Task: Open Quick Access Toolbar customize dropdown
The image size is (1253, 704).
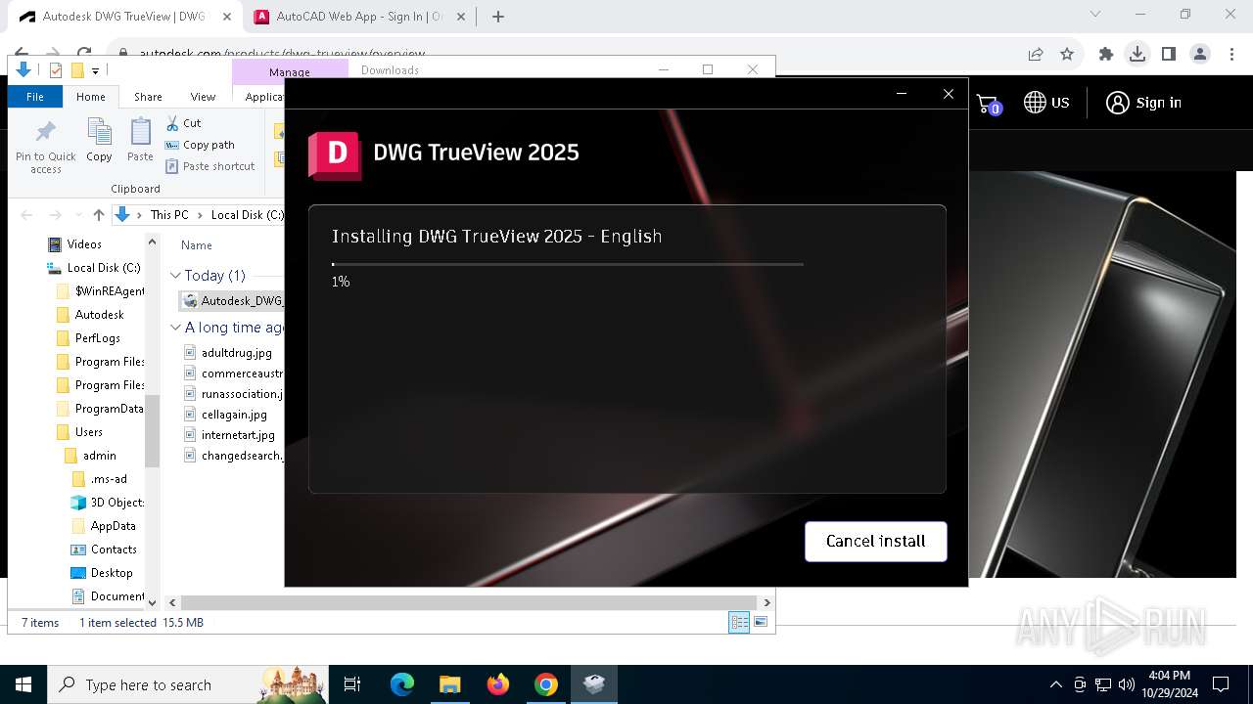Action: tap(95, 70)
